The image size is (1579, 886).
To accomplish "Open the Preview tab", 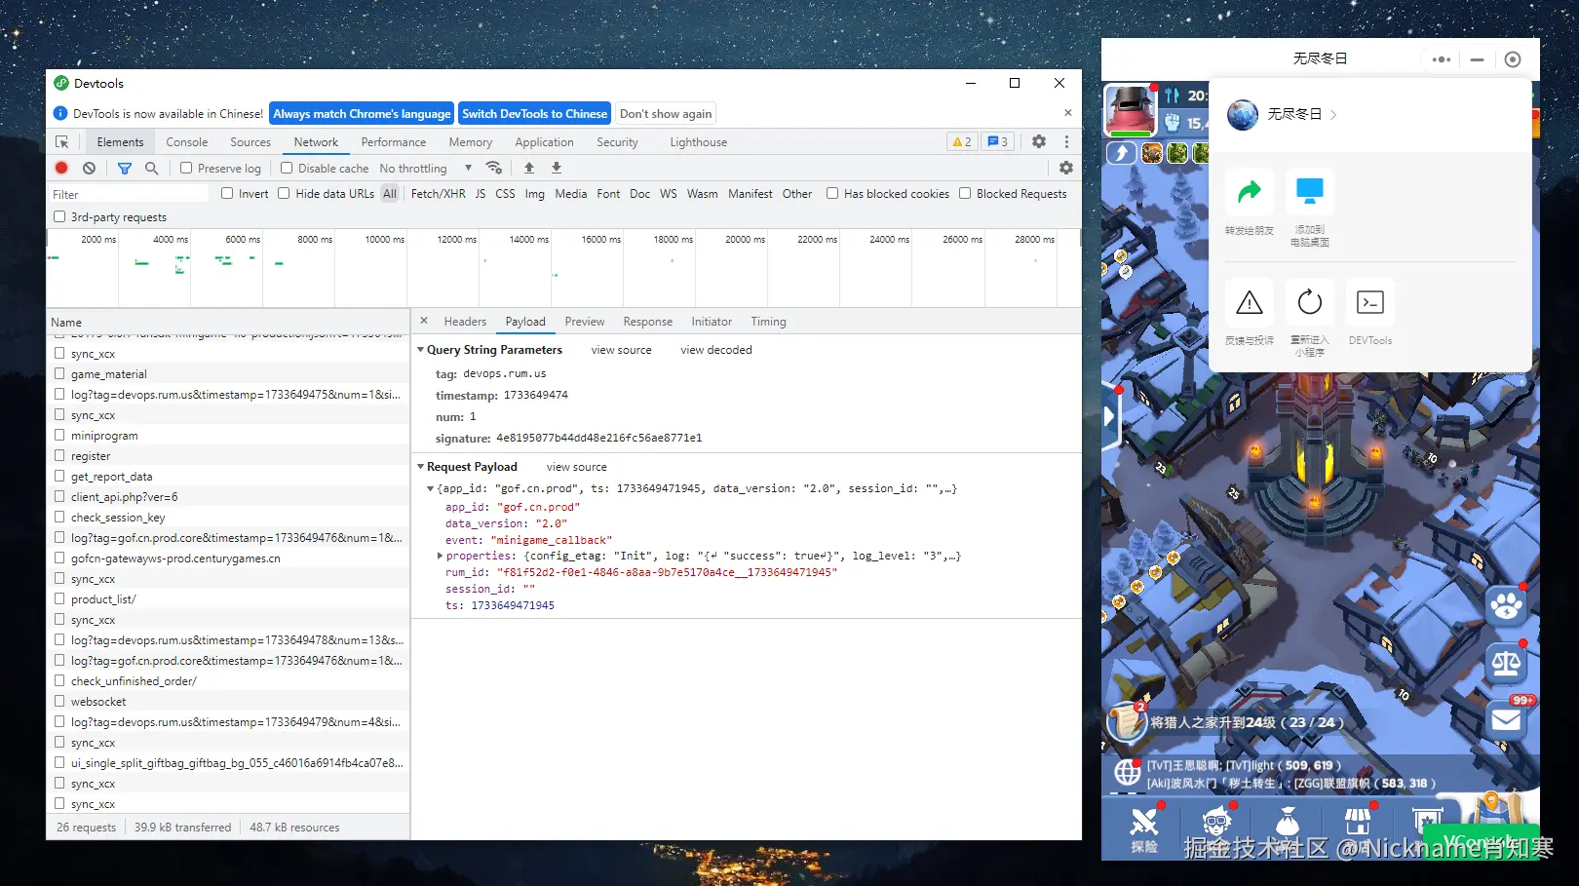I will [x=585, y=322].
